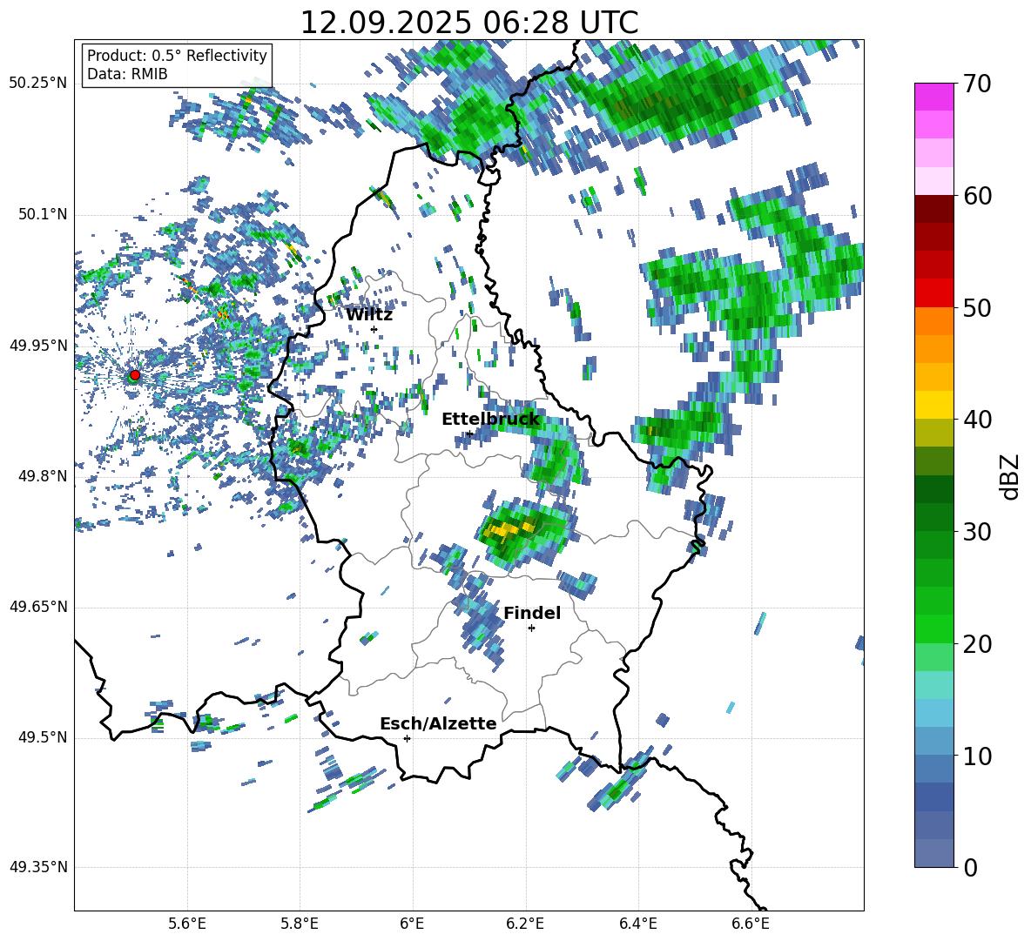Click the 'Ettelbruck' city label

click(490, 420)
